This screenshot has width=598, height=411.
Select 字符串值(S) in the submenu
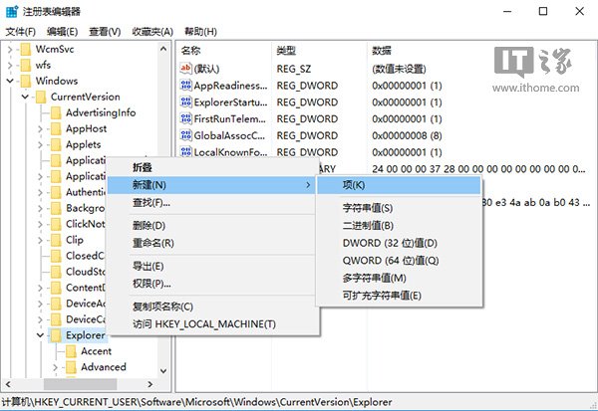[399, 208]
